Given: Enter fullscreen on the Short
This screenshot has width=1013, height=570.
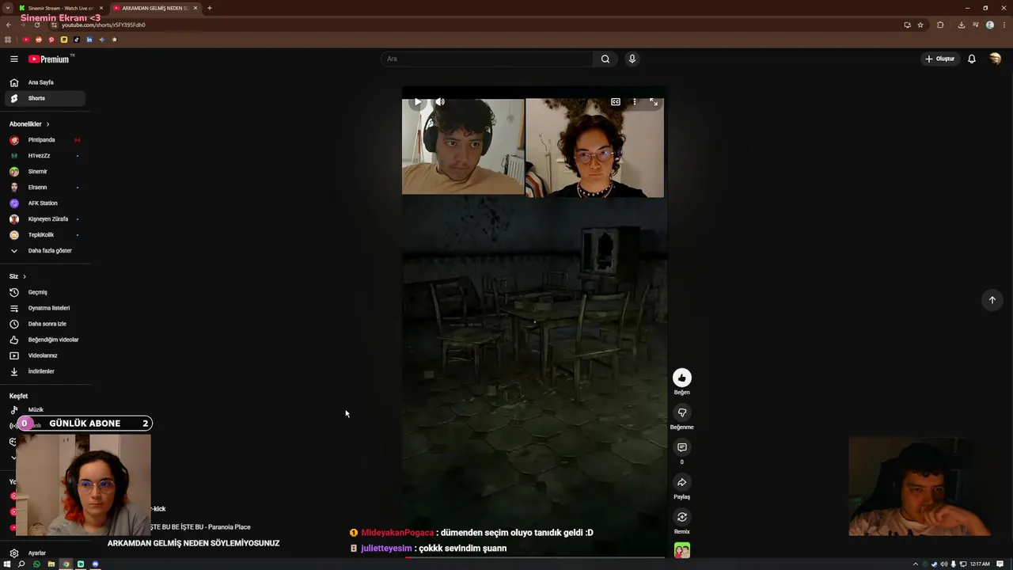Looking at the screenshot, I should point(654,101).
